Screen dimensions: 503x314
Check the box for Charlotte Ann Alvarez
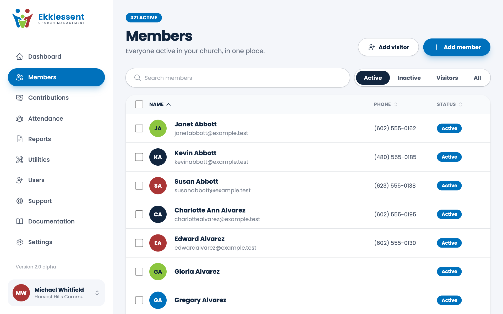(x=139, y=214)
